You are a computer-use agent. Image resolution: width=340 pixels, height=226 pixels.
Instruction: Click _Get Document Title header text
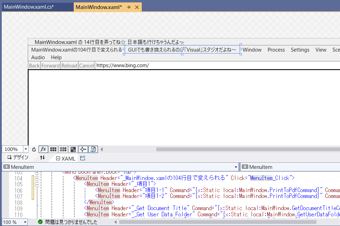160,208
